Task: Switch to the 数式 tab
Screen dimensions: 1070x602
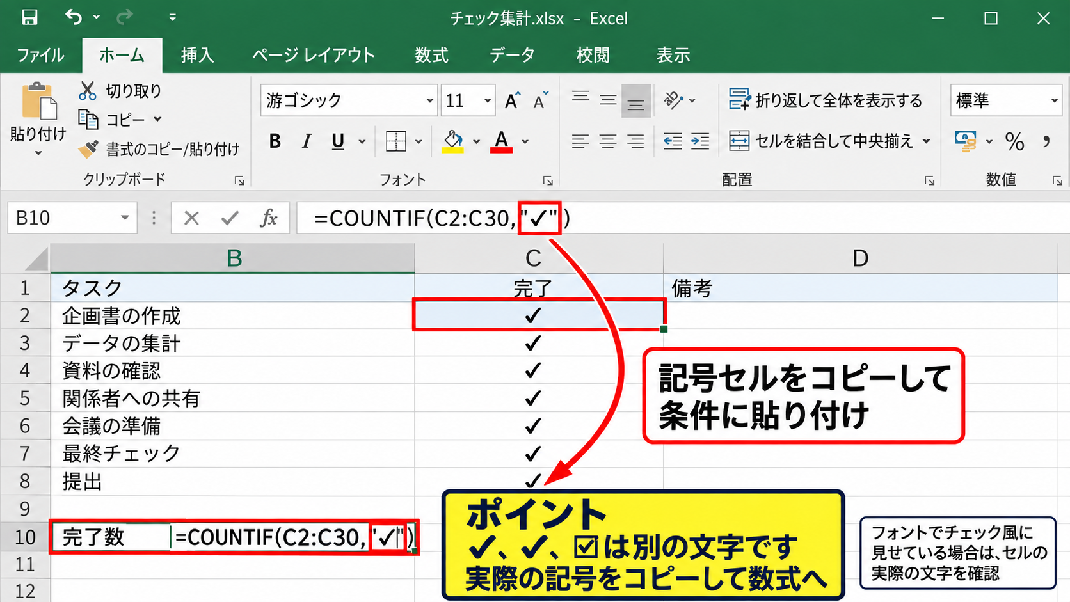Action: (x=431, y=55)
